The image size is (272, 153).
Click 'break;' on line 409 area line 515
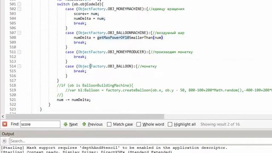pos(80,71)
